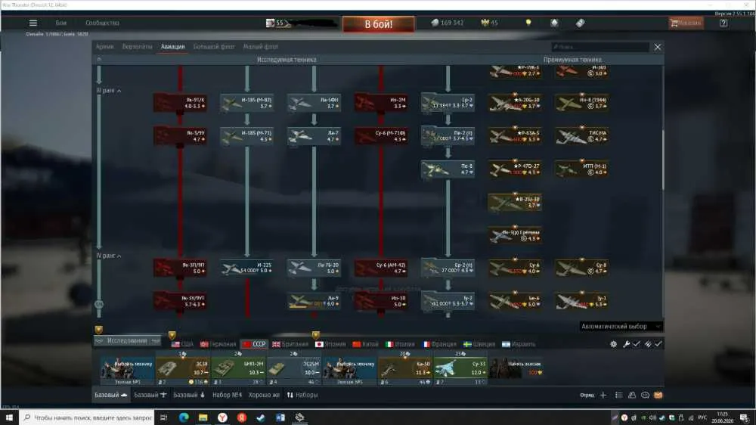Click the squad plus invite icon
Image resolution: width=756 pixels, height=425 pixels.
tap(603, 395)
